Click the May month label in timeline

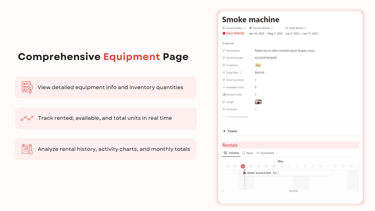280,161
